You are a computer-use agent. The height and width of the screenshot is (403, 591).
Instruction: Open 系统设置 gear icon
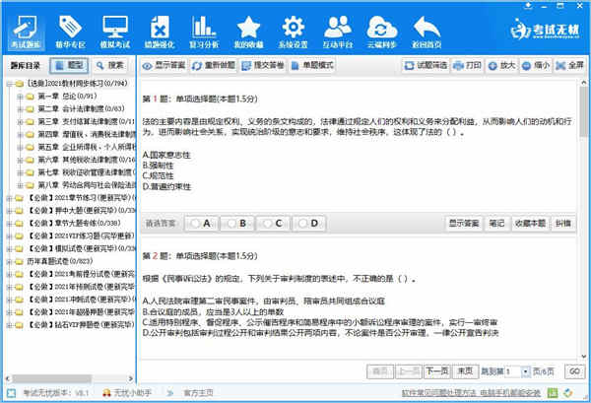click(x=293, y=33)
